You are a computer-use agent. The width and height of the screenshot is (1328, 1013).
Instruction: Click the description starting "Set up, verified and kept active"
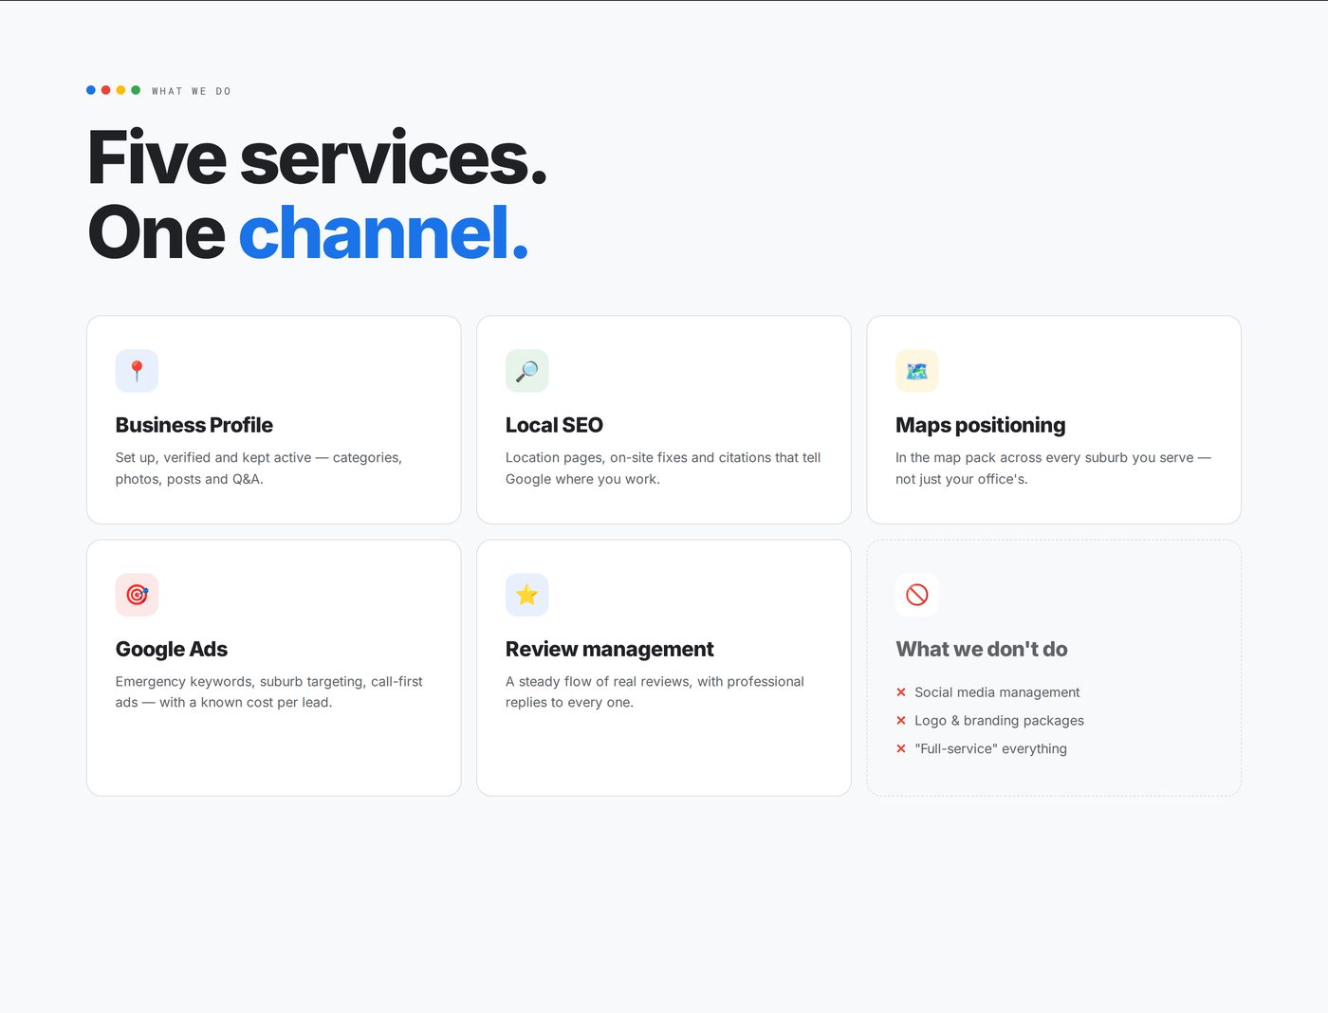click(259, 469)
